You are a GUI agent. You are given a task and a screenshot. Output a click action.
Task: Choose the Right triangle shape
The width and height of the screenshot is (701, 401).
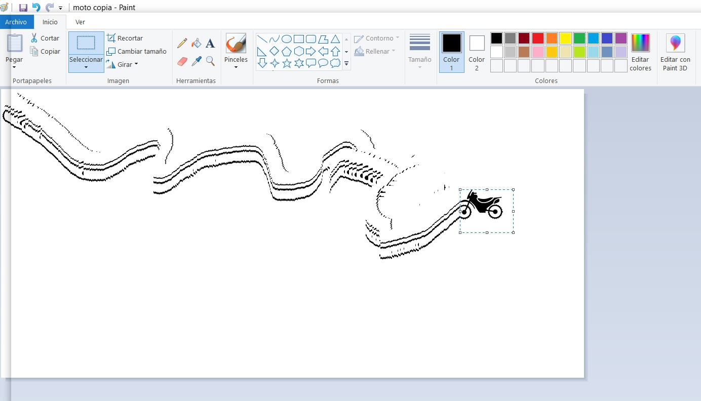(262, 51)
